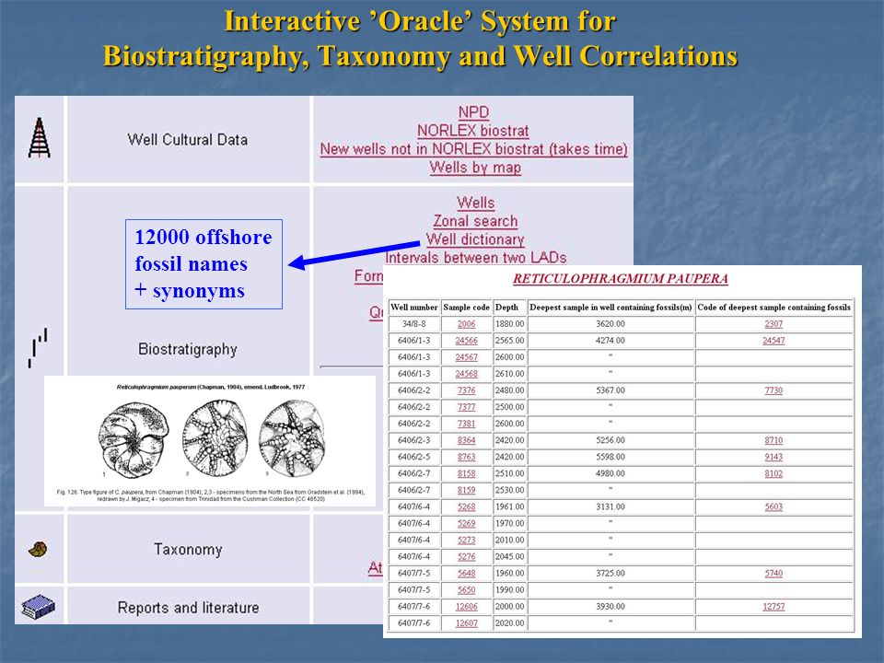Open deepest sample code 24547 link
Viewport: 884px width, 663px height.
coord(773,341)
